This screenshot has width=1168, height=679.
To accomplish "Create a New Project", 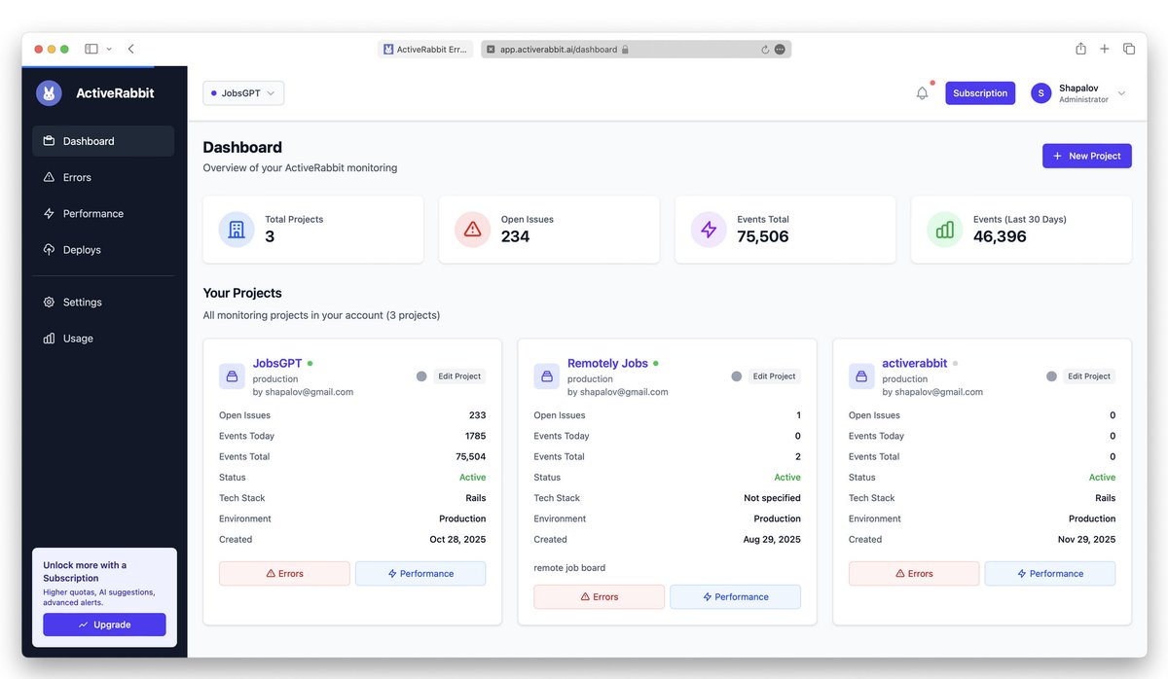I will (x=1086, y=156).
